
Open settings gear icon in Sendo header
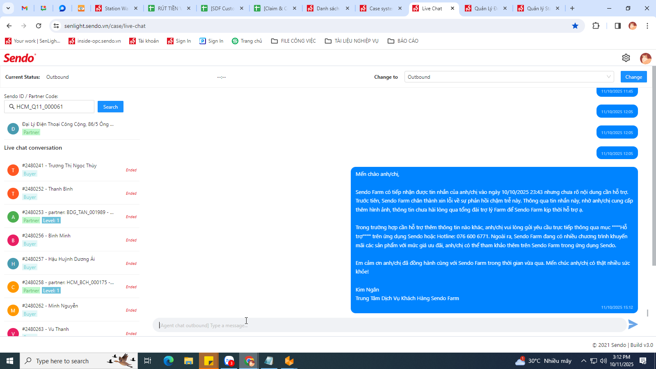tap(626, 58)
